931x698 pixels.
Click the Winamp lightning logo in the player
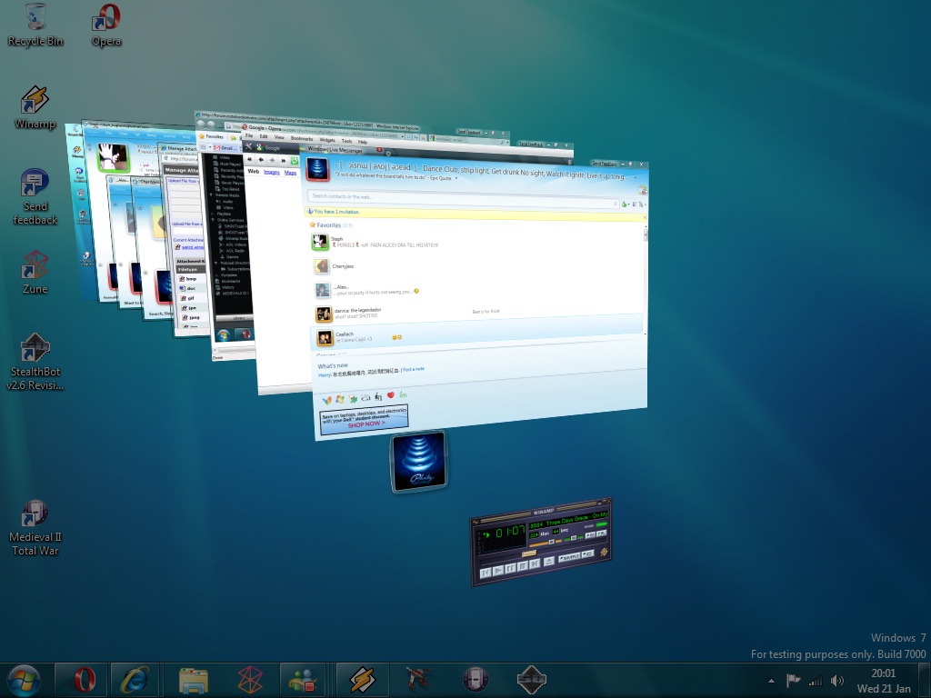click(604, 552)
